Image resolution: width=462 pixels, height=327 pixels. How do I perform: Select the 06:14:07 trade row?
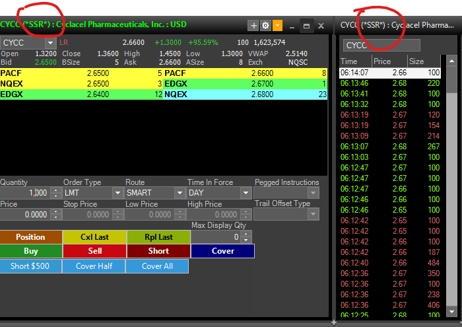tap(390, 73)
